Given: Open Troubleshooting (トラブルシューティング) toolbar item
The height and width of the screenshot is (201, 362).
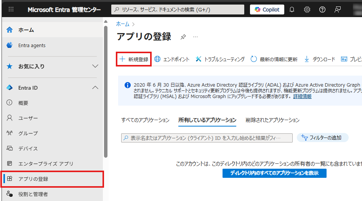Looking at the screenshot, I should pyautogui.click(x=220, y=59).
